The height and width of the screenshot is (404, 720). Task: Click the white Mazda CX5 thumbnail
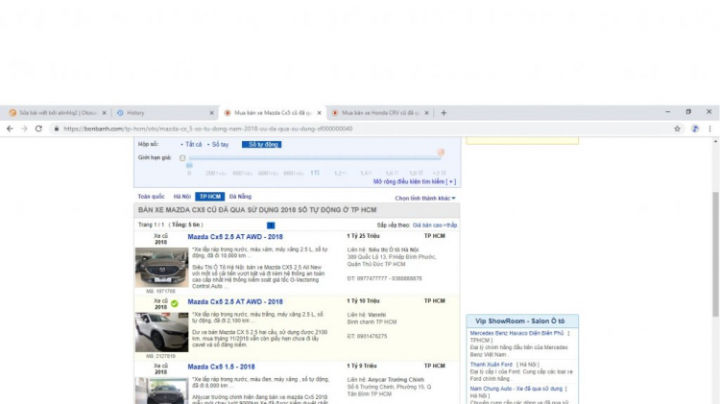pos(161,332)
